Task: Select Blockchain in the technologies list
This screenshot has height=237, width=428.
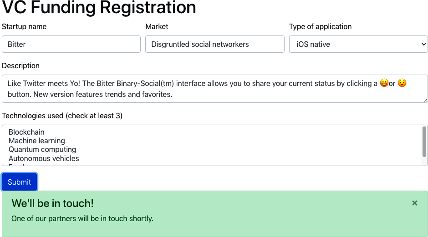Action: tap(26, 132)
